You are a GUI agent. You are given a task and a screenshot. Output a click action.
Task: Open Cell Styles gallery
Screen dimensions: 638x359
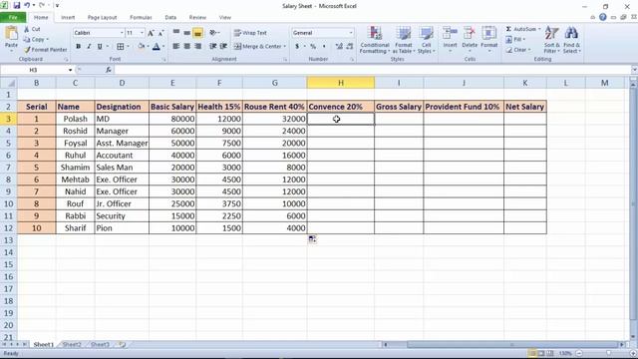[x=426, y=40]
